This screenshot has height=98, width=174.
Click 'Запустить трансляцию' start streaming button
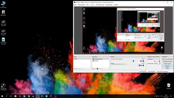[x=167, y=59]
